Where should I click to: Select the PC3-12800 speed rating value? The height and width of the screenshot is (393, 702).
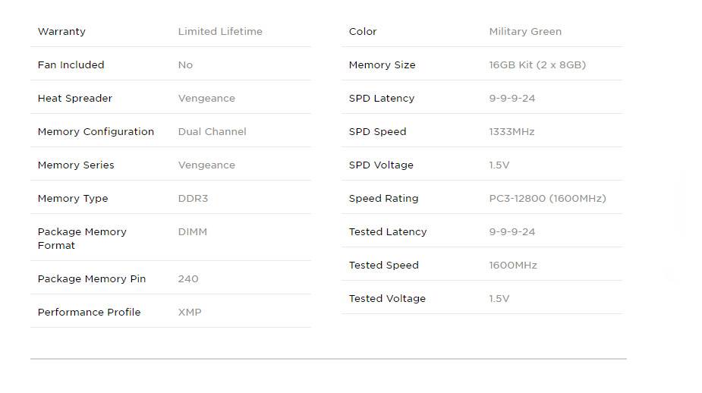pos(547,198)
